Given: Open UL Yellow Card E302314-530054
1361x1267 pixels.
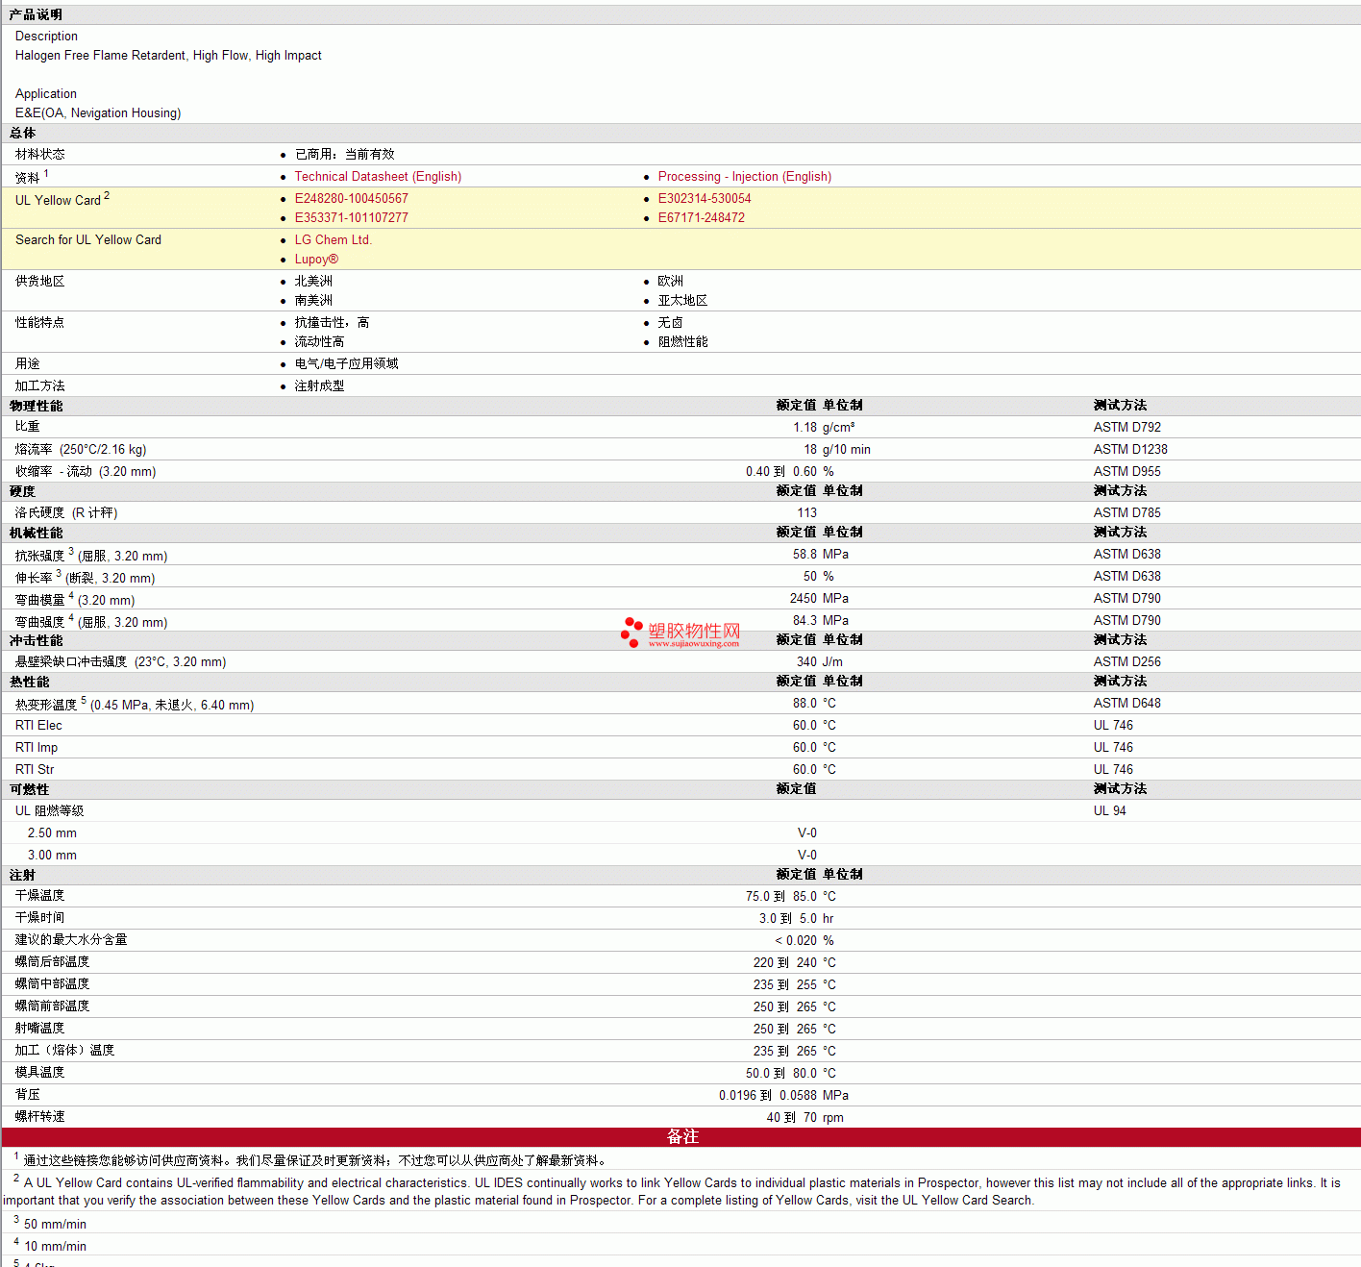Looking at the screenshot, I should [x=705, y=199].
